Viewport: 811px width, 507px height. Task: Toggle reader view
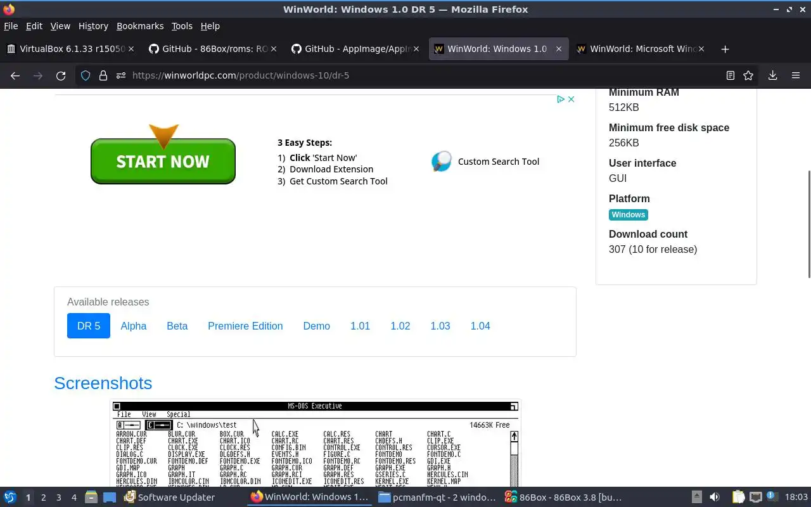click(x=731, y=75)
